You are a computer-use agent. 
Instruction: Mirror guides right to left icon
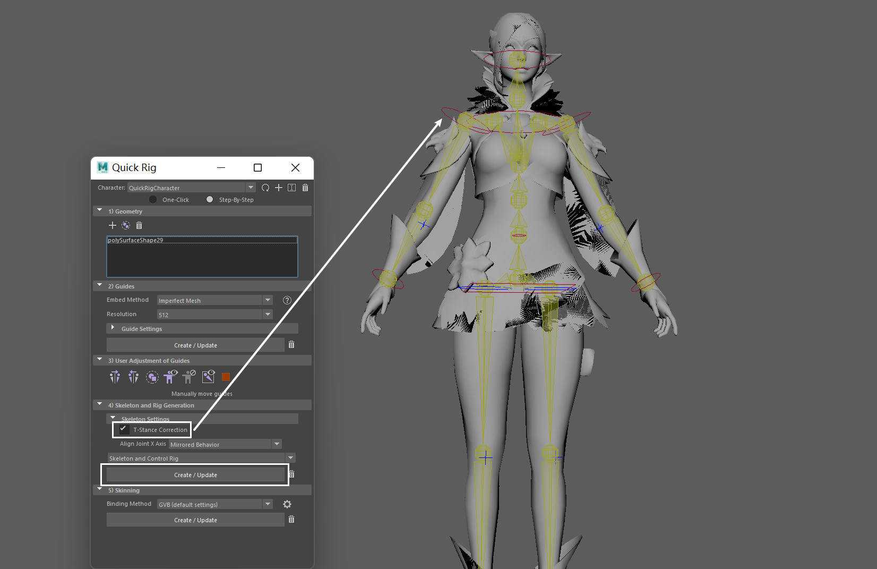pos(133,377)
